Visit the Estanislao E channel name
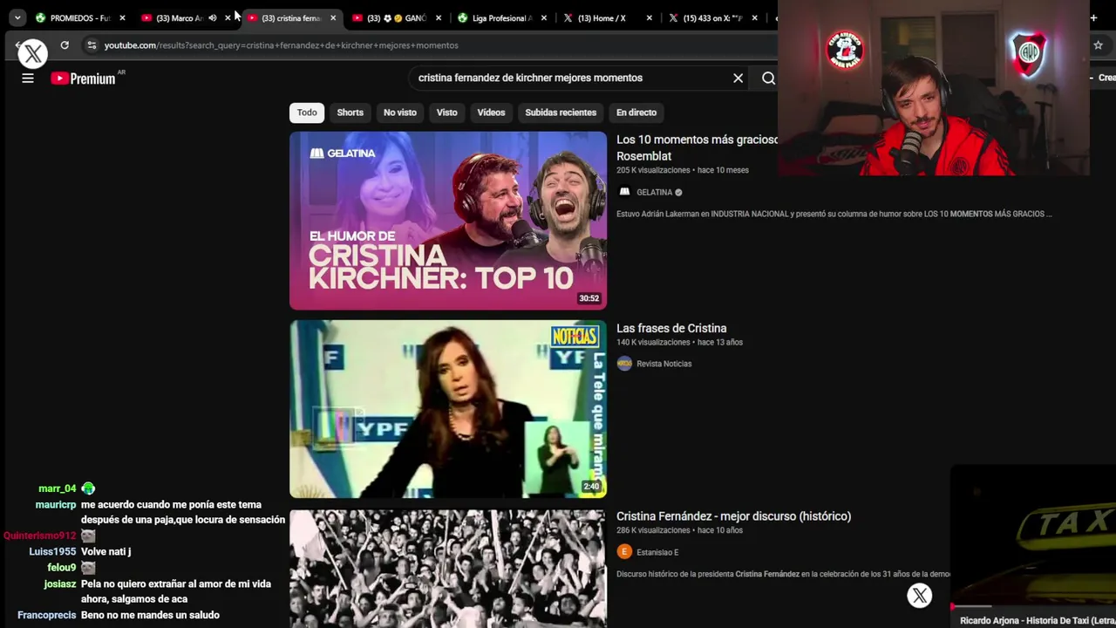1116x628 pixels. pyautogui.click(x=657, y=552)
